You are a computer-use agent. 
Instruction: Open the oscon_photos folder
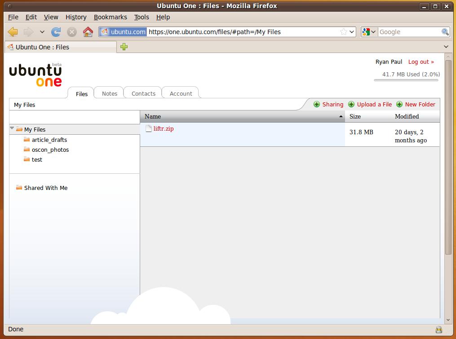point(50,150)
